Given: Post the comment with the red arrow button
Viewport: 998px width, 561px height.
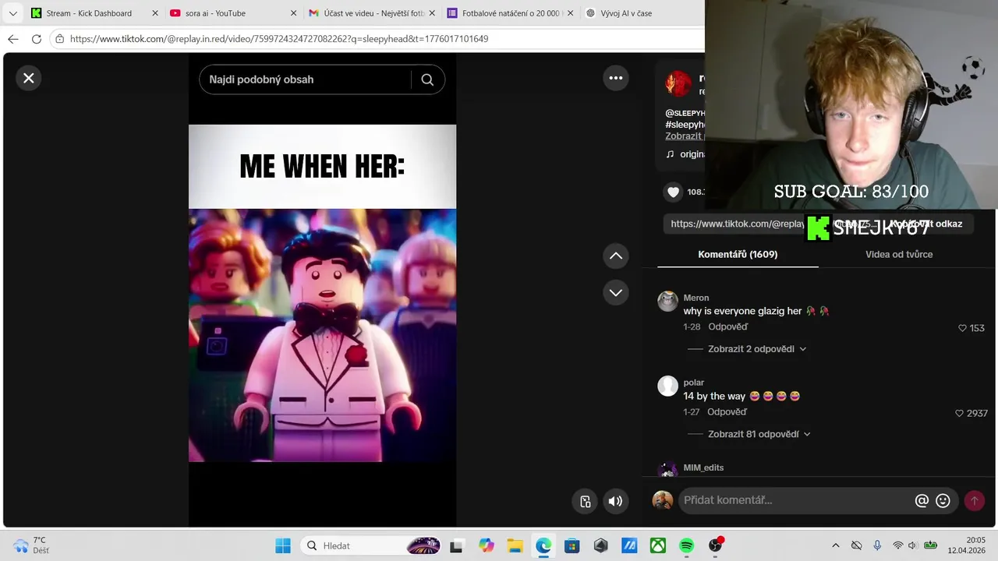Looking at the screenshot, I should click(x=974, y=501).
